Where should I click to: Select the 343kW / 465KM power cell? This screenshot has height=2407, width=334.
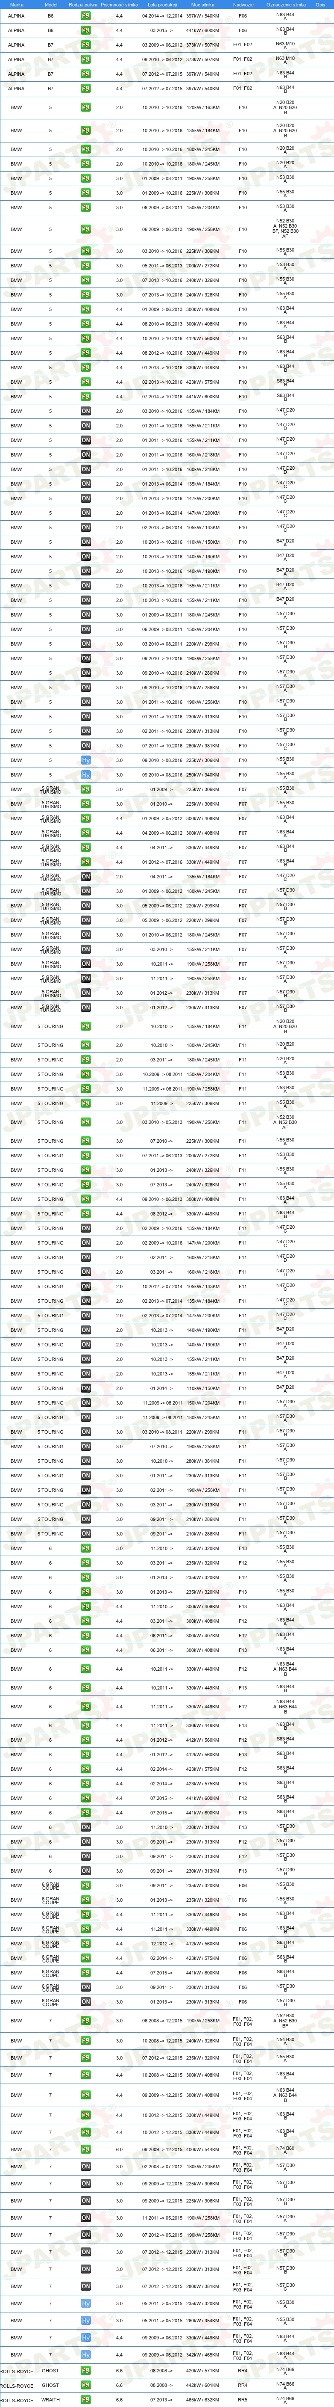tap(202, 2356)
